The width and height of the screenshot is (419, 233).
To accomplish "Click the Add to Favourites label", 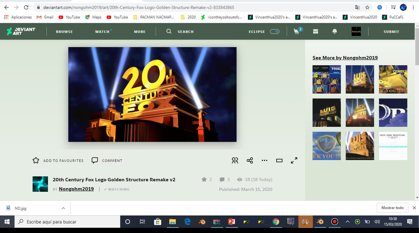I will click(x=64, y=161).
